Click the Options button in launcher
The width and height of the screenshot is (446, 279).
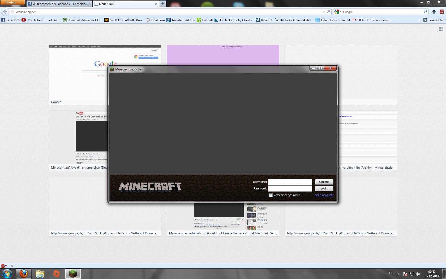(324, 182)
